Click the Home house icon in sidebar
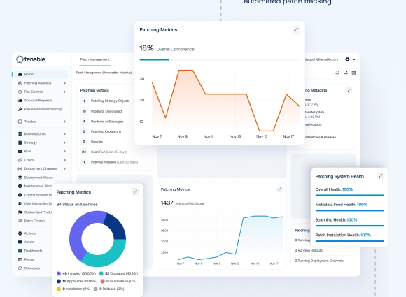Screen dimensions: 406x297 tap(20, 74)
